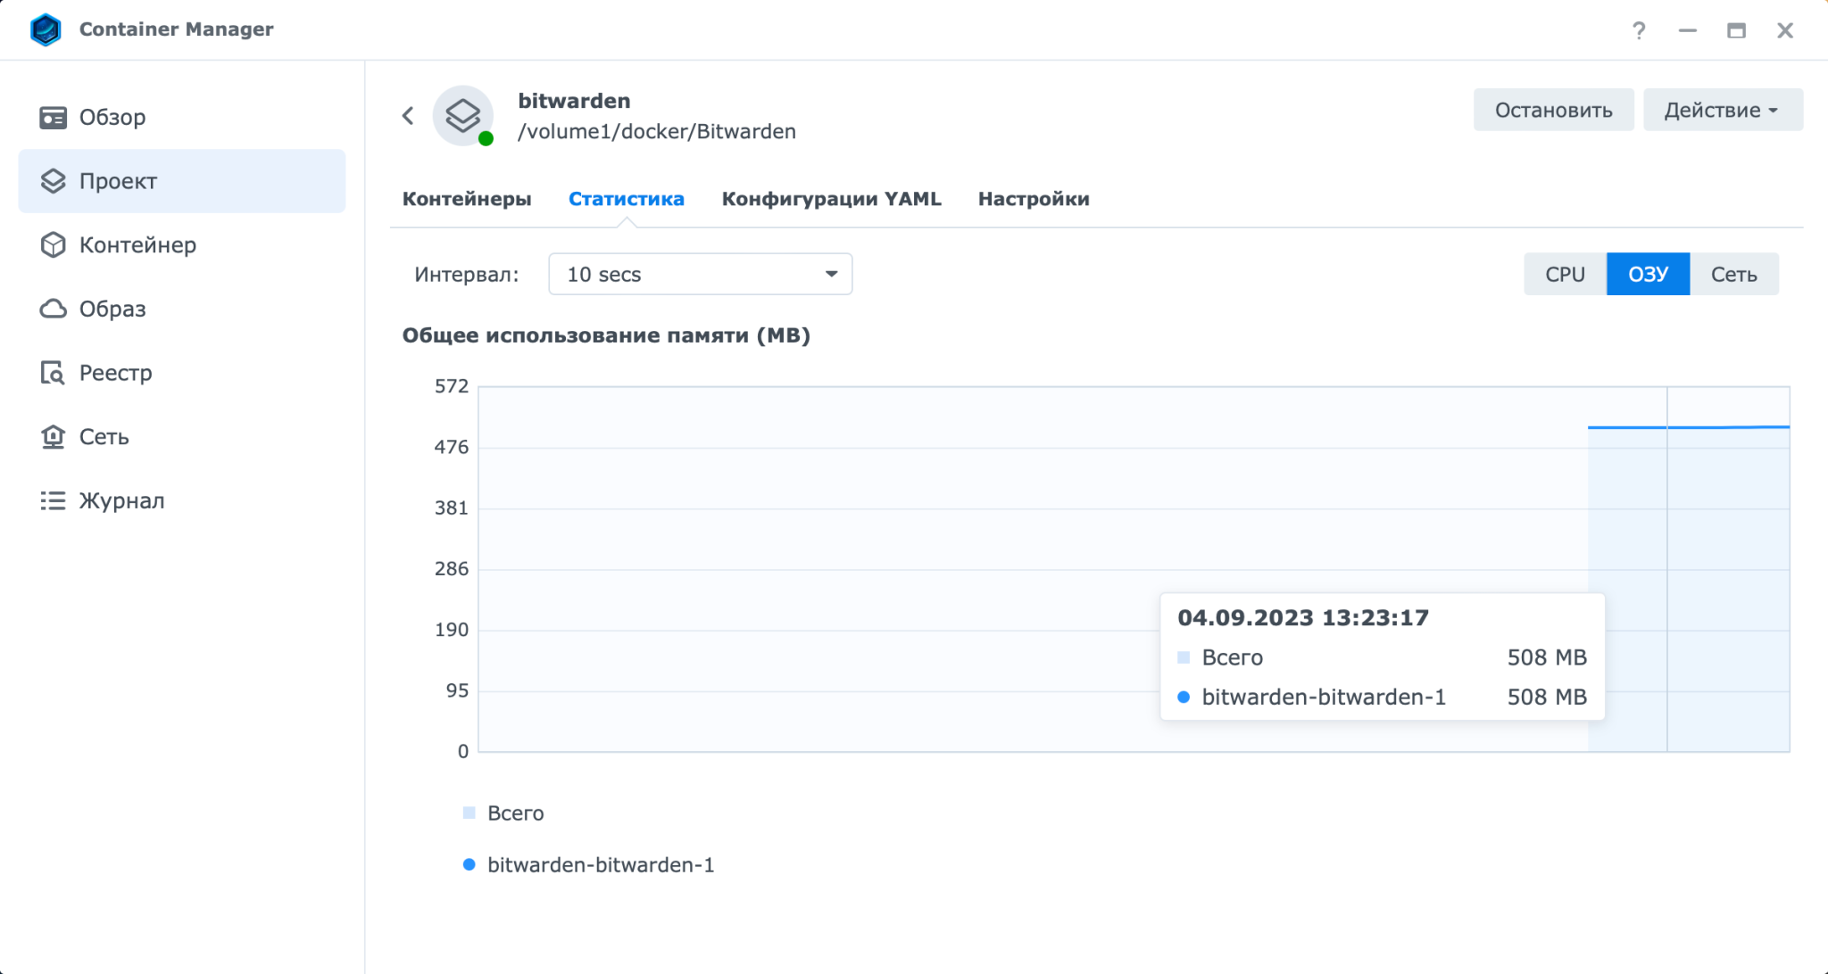Click the 476 y-axis label
The width and height of the screenshot is (1828, 974).
click(x=451, y=447)
